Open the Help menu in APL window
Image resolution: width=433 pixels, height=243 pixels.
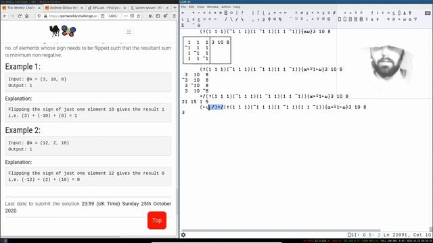[237, 7]
